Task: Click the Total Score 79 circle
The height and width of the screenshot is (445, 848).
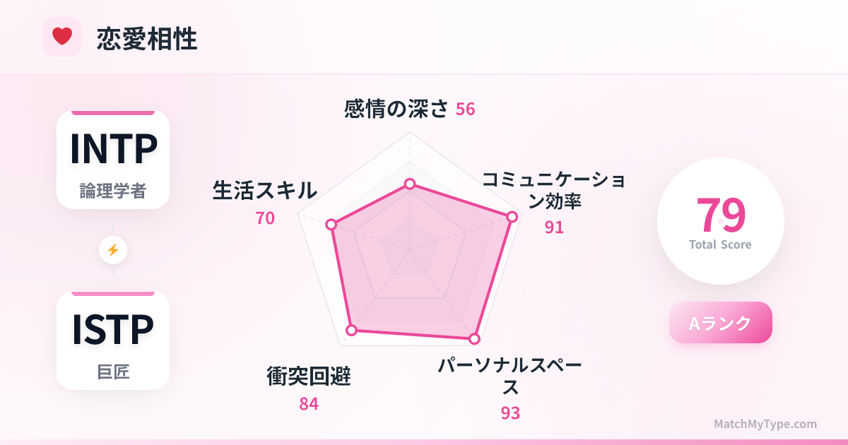Action: (720, 221)
